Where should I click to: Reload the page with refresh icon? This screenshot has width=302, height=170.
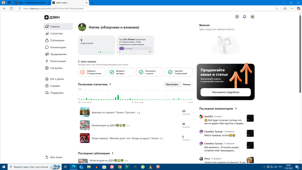click(11, 8)
